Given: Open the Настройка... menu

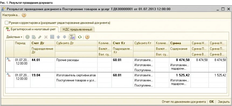Looking at the screenshot, I should click(x=11, y=15).
